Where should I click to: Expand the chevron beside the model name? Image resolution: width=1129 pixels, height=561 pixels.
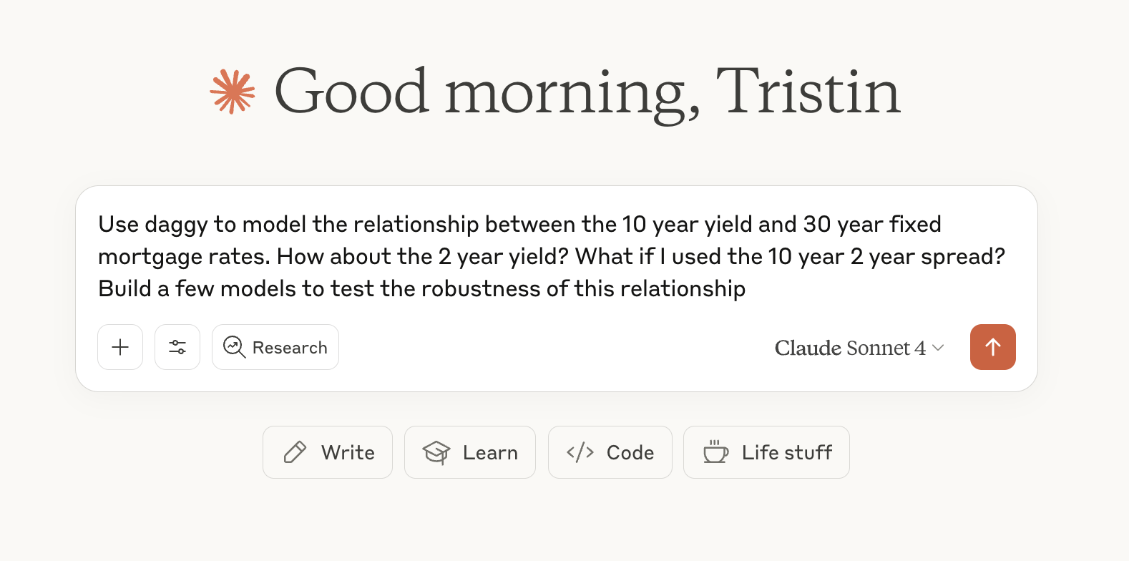[x=938, y=348]
